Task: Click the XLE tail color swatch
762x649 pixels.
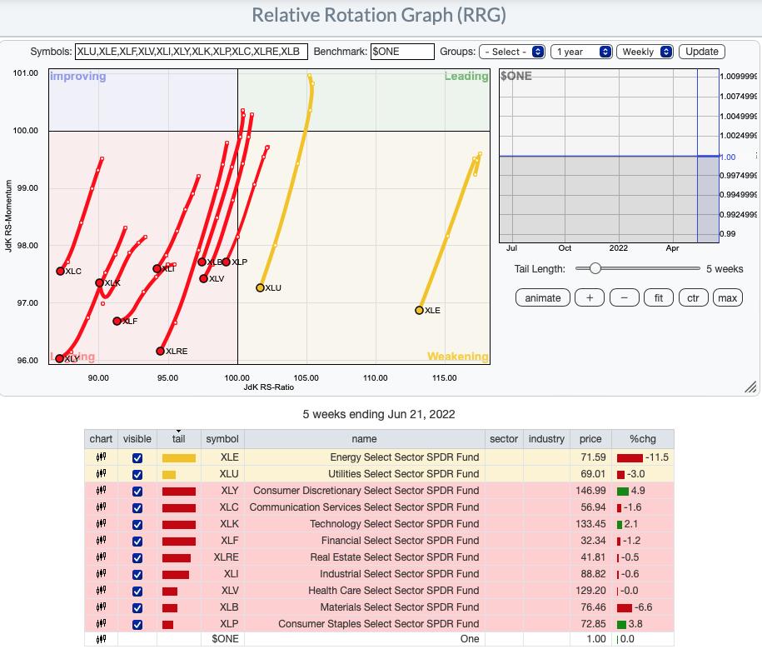Action: (178, 457)
